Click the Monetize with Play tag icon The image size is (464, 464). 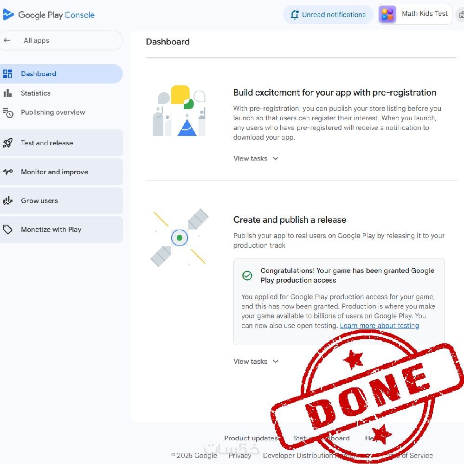[x=8, y=230]
